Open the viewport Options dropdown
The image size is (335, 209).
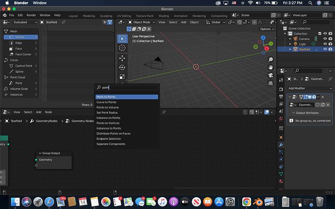click(267, 29)
